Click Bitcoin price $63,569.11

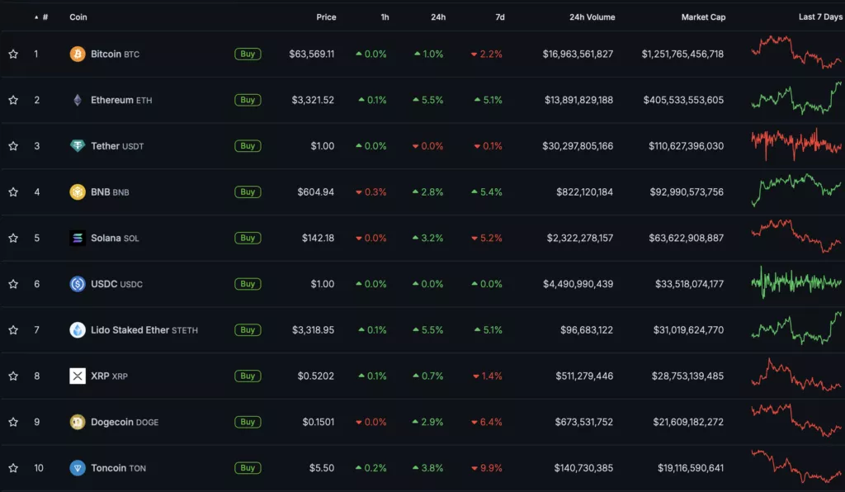tap(311, 54)
